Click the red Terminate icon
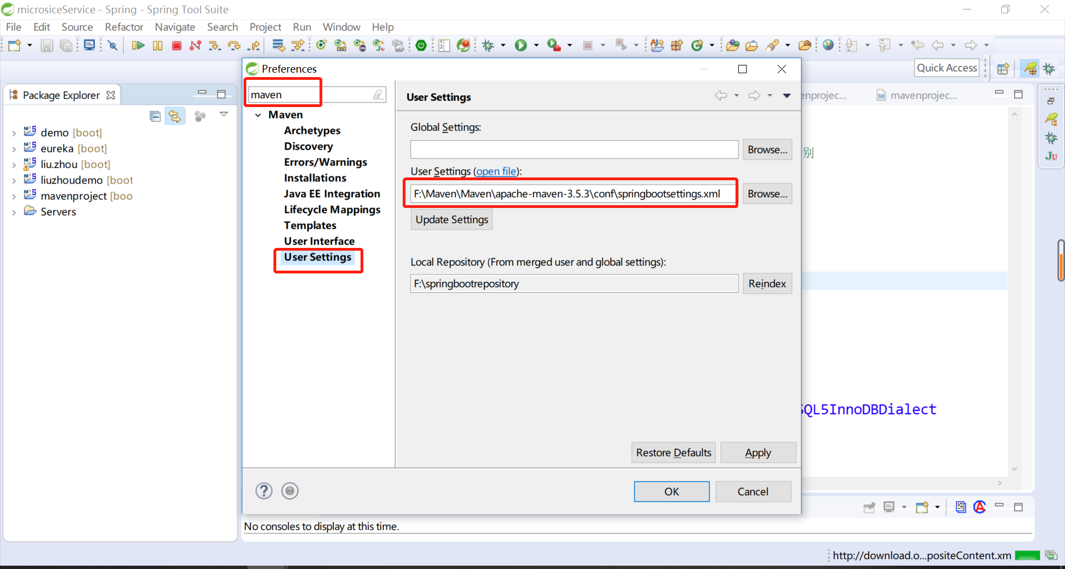The height and width of the screenshot is (569, 1065). point(177,45)
